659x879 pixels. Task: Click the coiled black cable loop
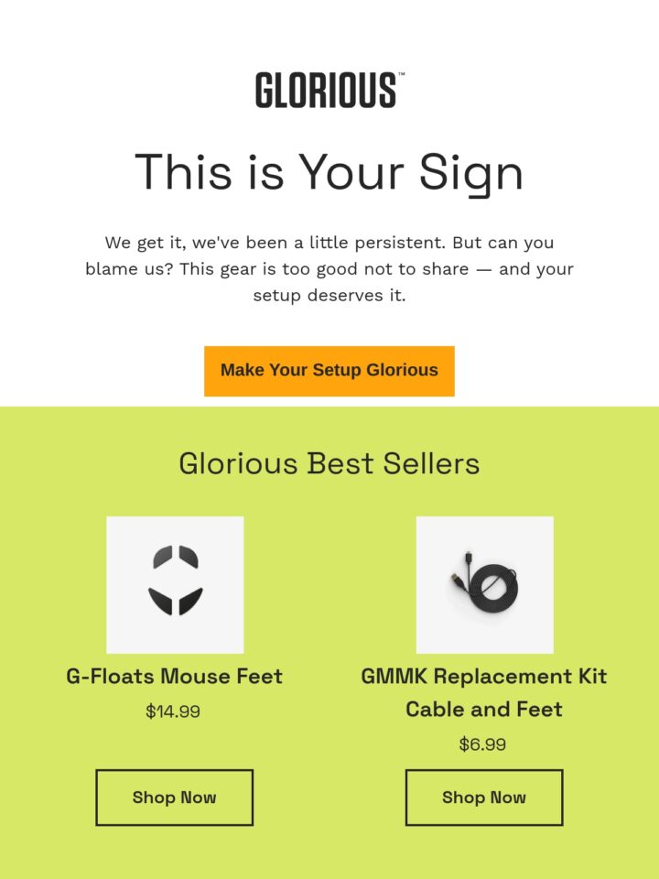coord(493,591)
